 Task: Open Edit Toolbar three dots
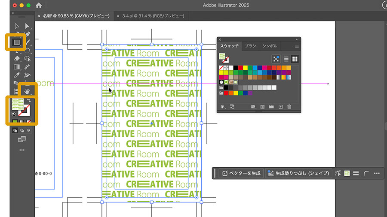[x=22, y=150]
